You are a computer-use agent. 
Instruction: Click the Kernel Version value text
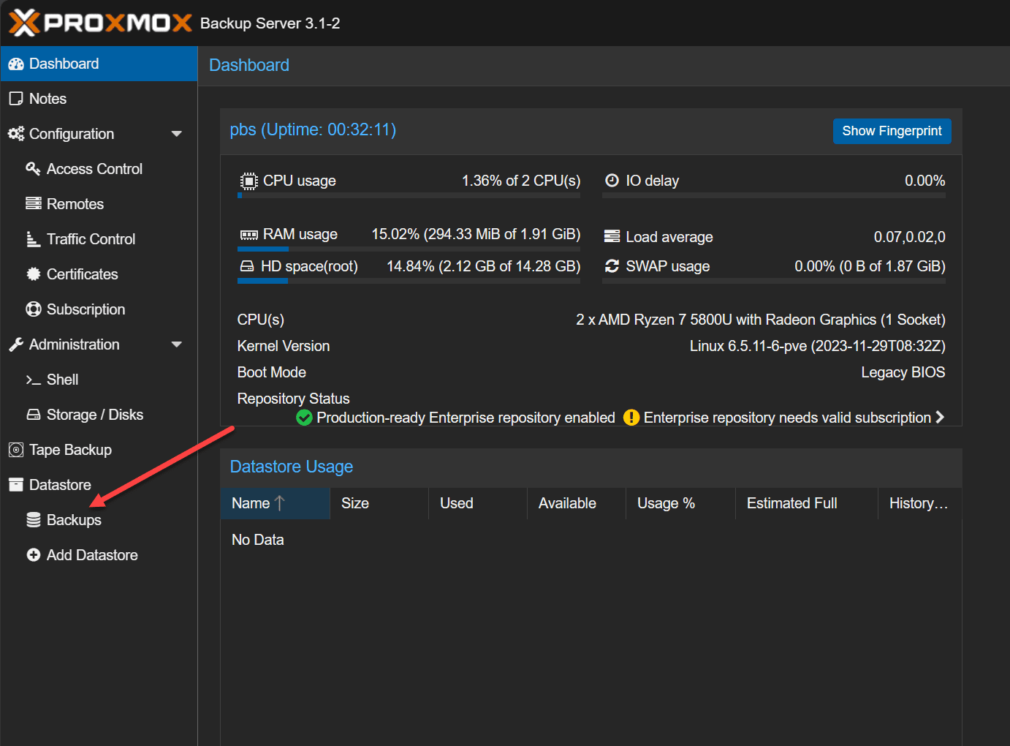(817, 346)
